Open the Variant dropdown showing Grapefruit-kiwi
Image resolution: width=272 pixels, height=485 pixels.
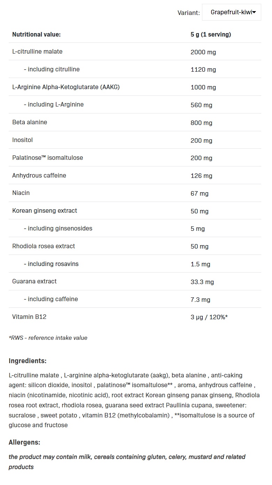pyautogui.click(x=231, y=13)
